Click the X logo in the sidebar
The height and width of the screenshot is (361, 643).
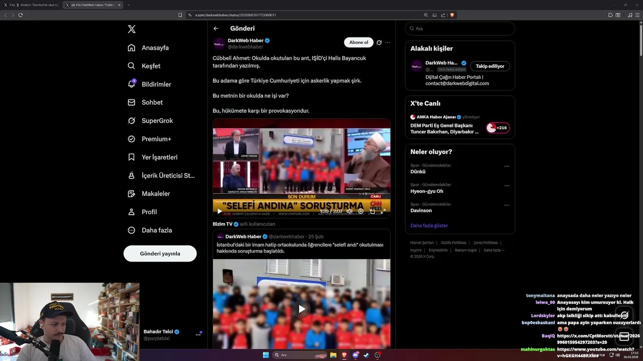[x=132, y=29]
